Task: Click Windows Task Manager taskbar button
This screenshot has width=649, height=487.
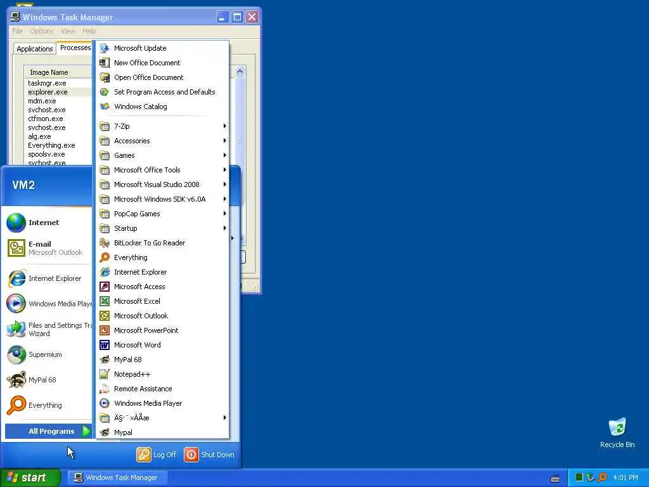Action: pos(117,477)
